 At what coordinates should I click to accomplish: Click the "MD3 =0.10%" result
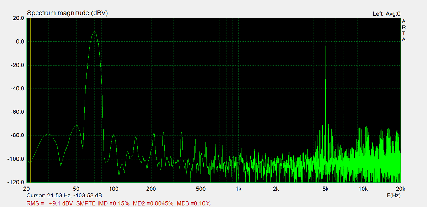point(194,203)
